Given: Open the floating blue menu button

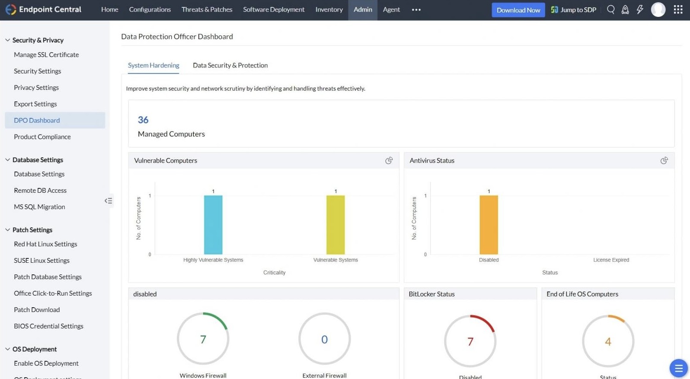Looking at the screenshot, I should point(678,368).
